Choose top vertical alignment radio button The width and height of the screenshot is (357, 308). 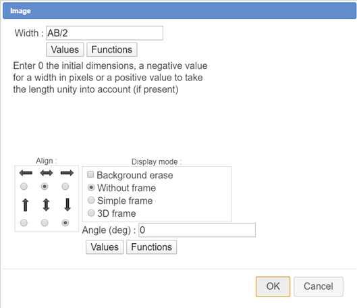(x=24, y=223)
